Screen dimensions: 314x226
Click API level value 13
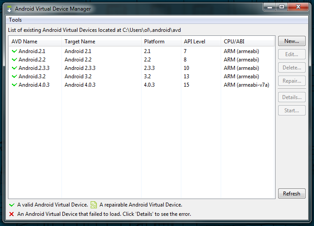[x=187, y=77]
